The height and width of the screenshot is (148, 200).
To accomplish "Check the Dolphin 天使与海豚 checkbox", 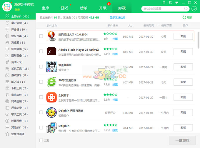I will point(41,112).
